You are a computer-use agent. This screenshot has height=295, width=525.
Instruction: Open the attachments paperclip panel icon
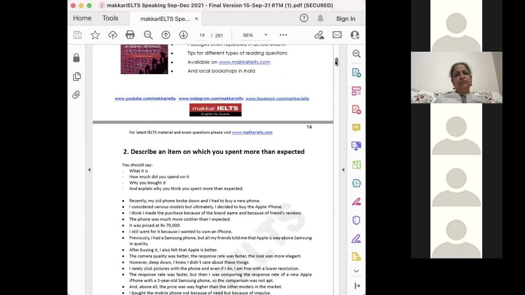[76, 95]
